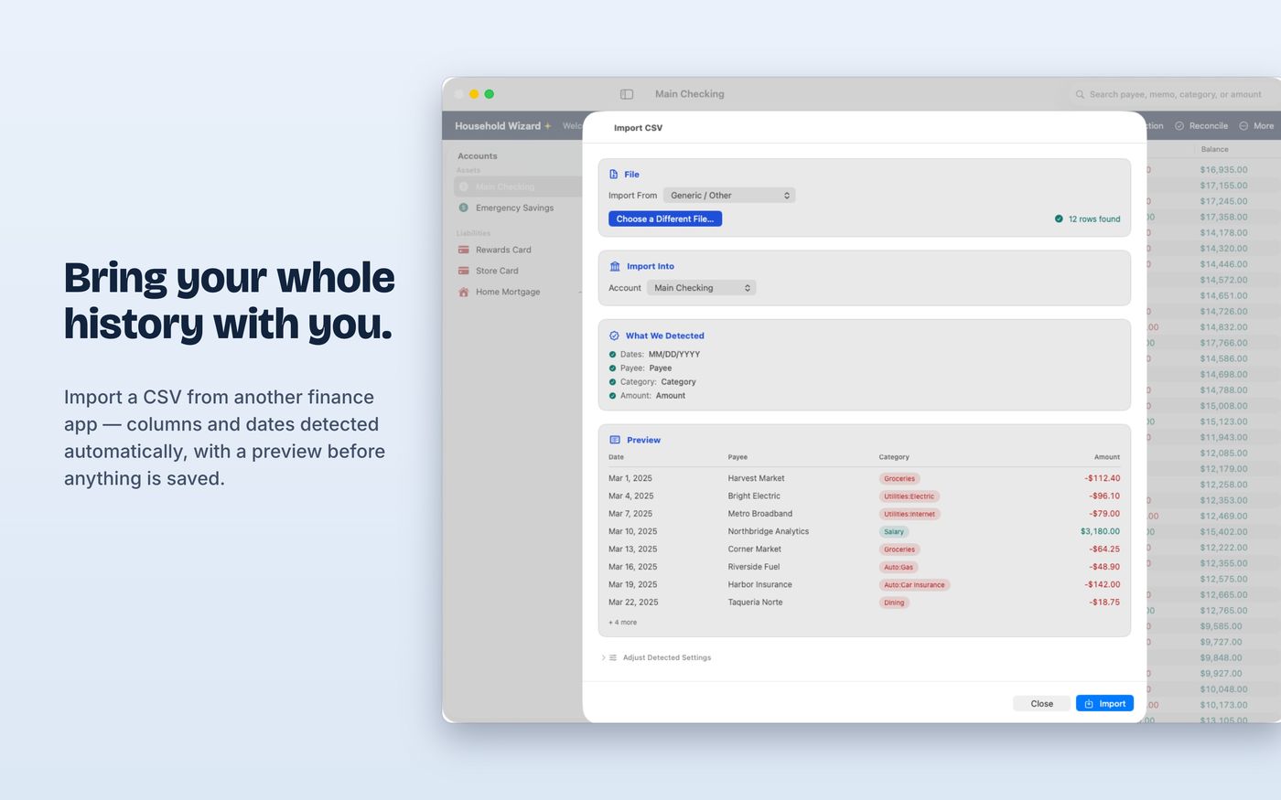This screenshot has height=800, width=1281.
Task: Click the Preview section list icon
Action: 615,440
